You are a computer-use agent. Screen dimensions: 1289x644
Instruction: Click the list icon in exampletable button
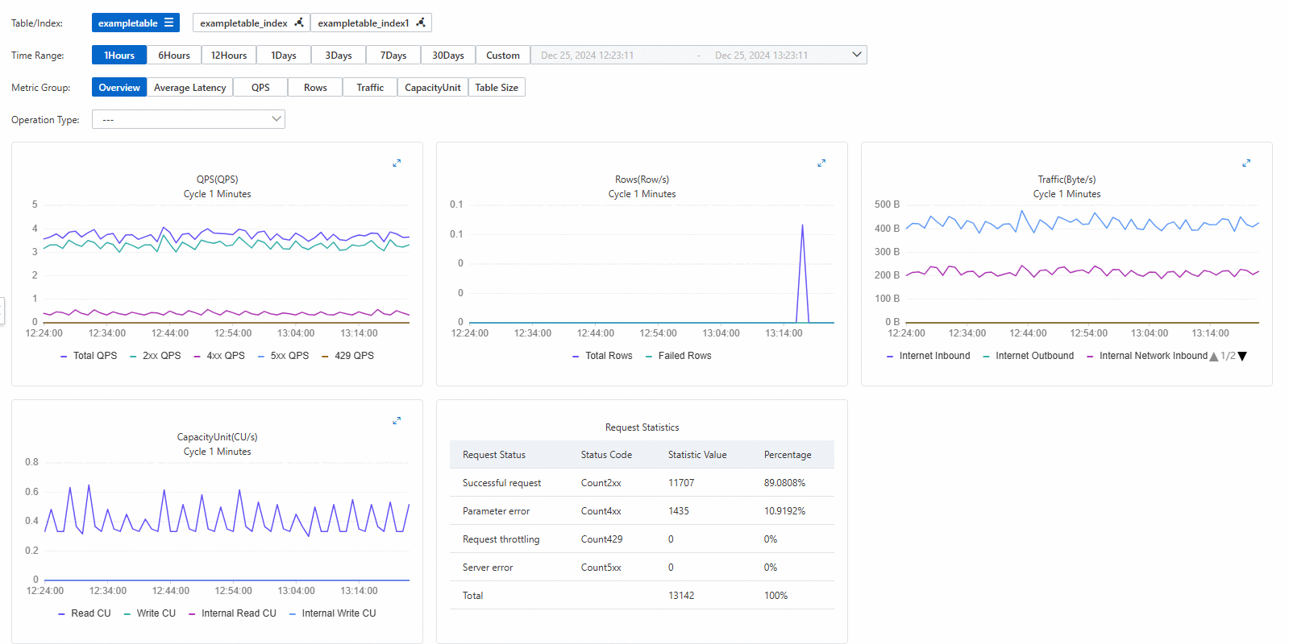168,23
